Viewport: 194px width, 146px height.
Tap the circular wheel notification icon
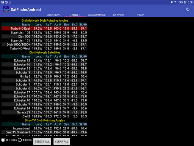click(x=6, y=2)
